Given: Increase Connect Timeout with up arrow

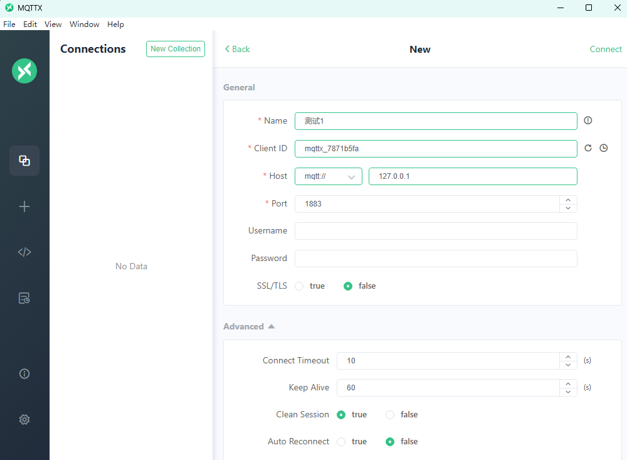Looking at the screenshot, I should (568, 356).
